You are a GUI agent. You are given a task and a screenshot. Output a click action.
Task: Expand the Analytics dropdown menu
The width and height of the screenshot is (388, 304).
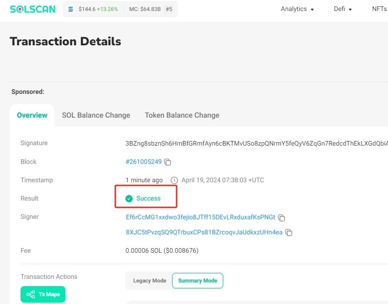(x=297, y=9)
